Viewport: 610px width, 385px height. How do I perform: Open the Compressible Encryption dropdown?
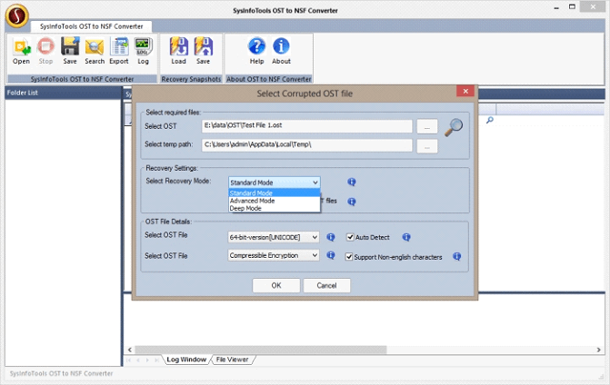coord(274,255)
